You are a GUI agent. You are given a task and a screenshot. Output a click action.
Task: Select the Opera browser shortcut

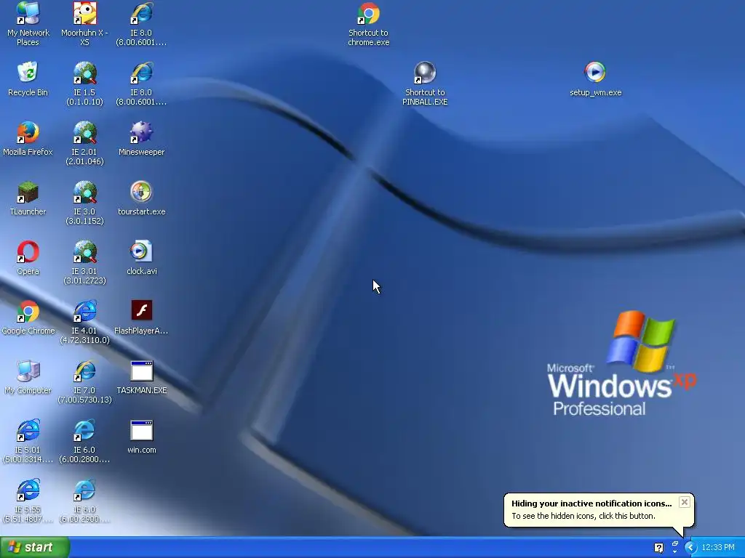coord(28,251)
